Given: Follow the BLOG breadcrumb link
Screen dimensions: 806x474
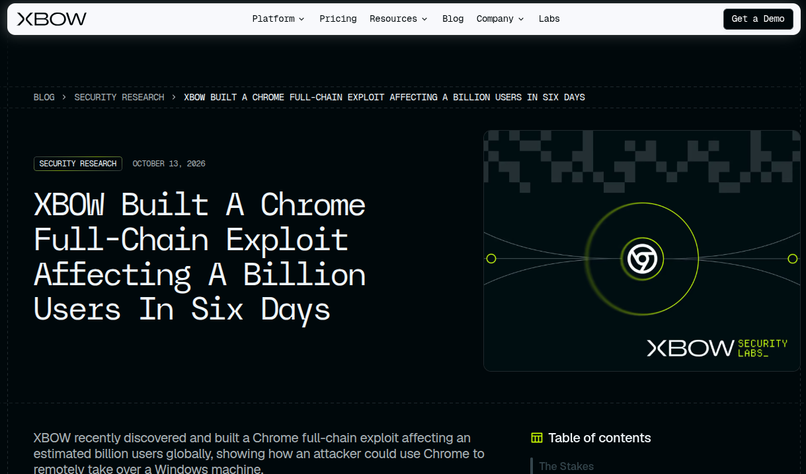Looking at the screenshot, I should (x=44, y=97).
